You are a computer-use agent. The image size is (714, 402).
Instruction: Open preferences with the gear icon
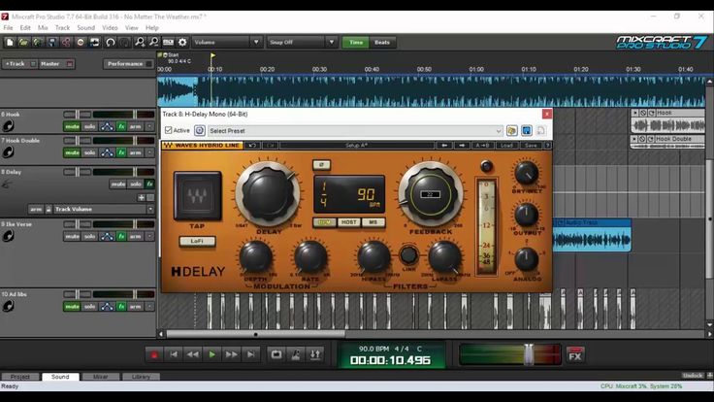tap(182, 43)
